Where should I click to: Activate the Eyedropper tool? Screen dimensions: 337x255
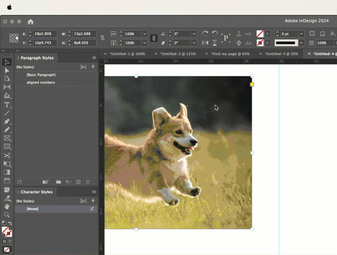7,199
